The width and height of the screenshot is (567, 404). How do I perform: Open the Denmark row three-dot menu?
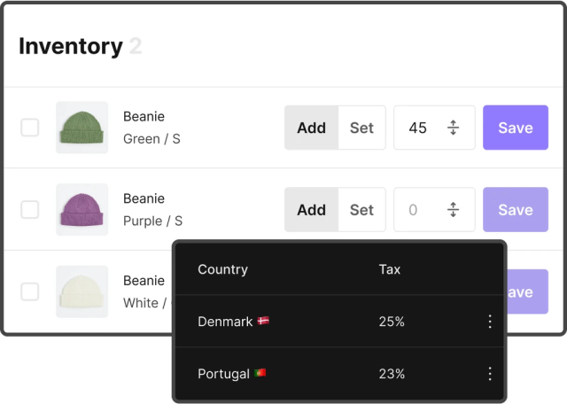[490, 322]
